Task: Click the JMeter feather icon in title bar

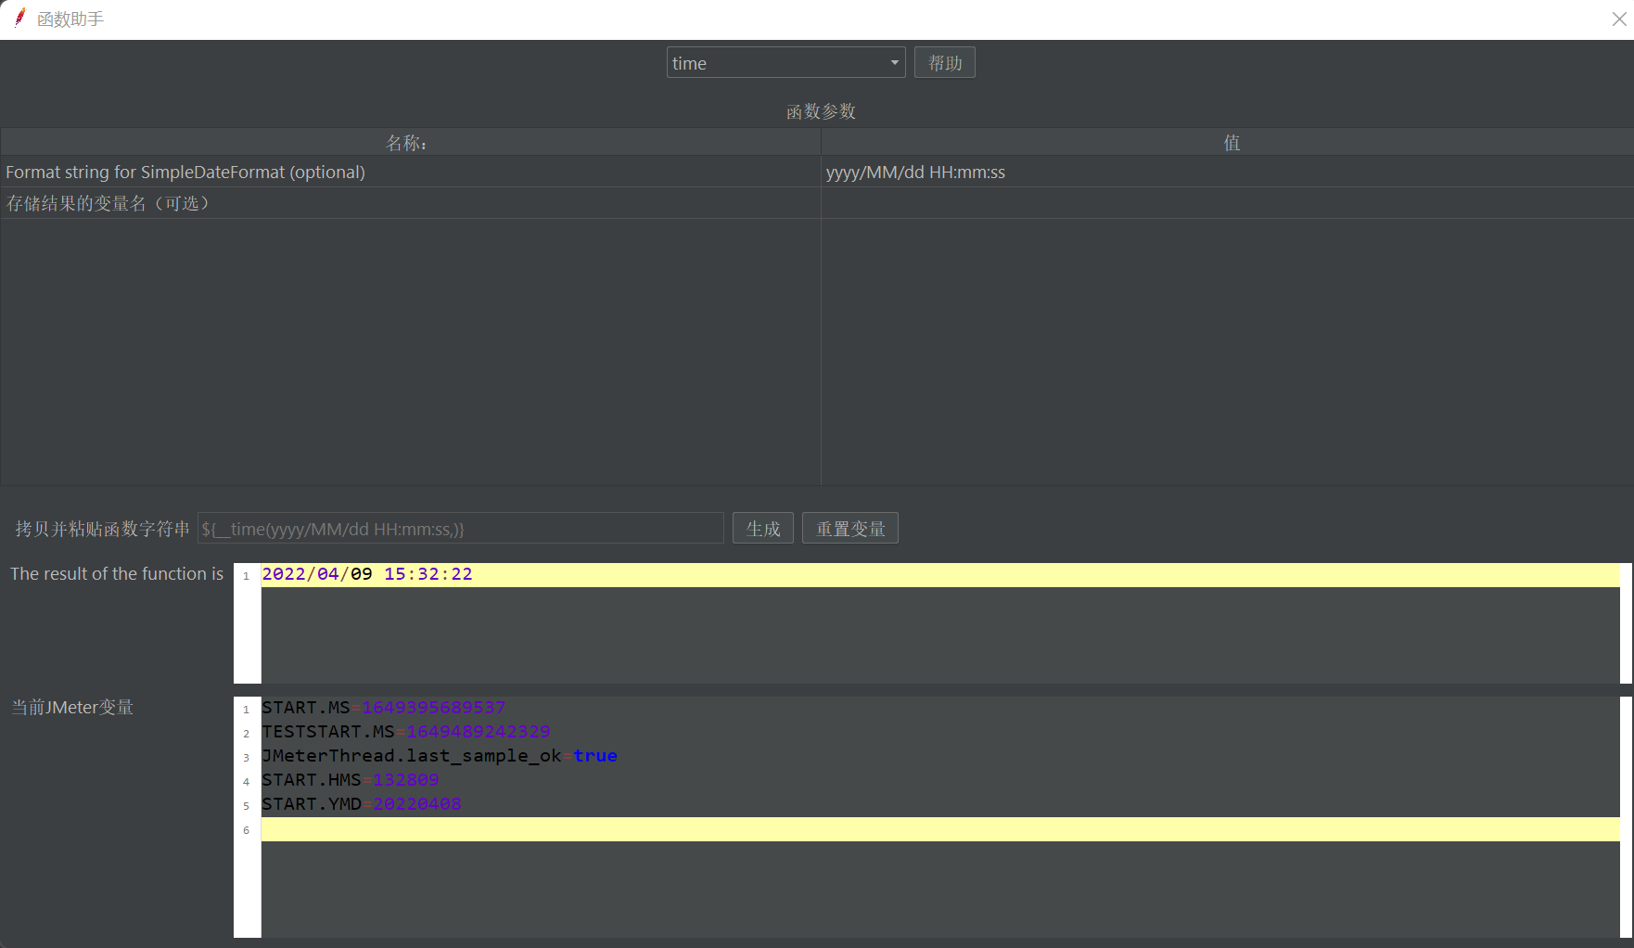Action: (20, 18)
